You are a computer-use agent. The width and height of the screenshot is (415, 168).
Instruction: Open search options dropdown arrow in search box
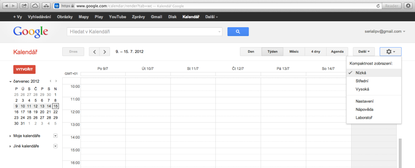219,32
